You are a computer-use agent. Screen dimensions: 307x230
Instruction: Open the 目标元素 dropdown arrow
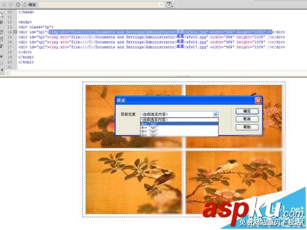pos(216,114)
